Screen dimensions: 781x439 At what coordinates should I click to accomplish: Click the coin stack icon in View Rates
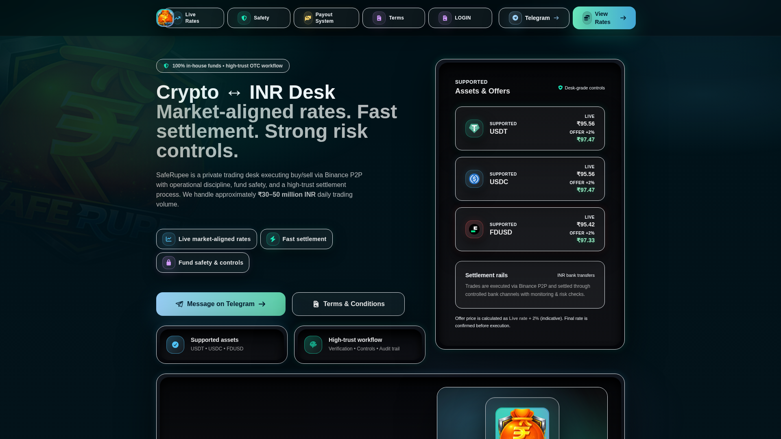pyautogui.click(x=587, y=18)
